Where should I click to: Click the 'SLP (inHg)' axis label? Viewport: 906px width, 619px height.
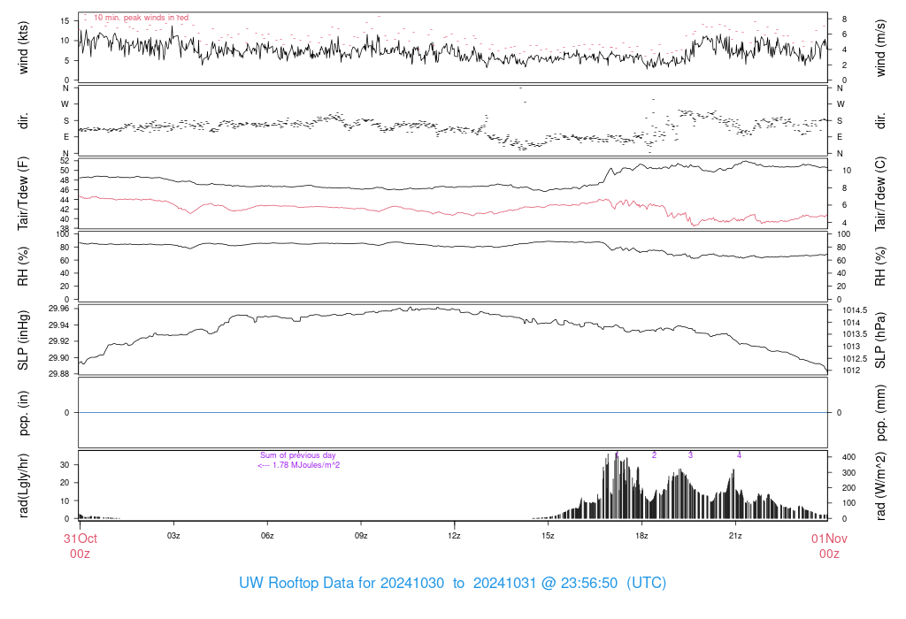click(24, 340)
